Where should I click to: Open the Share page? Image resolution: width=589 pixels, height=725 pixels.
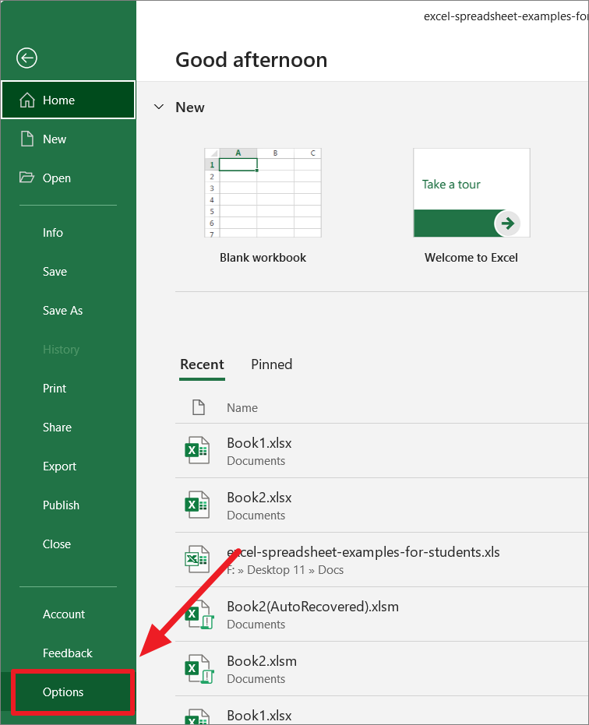(68, 428)
